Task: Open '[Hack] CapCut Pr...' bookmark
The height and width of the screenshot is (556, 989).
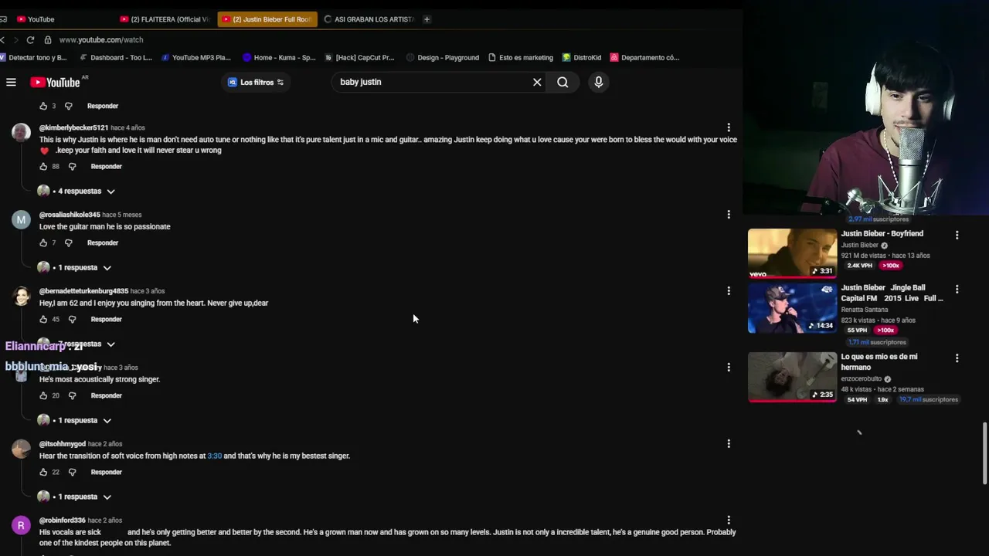Action: click(359, 57)
